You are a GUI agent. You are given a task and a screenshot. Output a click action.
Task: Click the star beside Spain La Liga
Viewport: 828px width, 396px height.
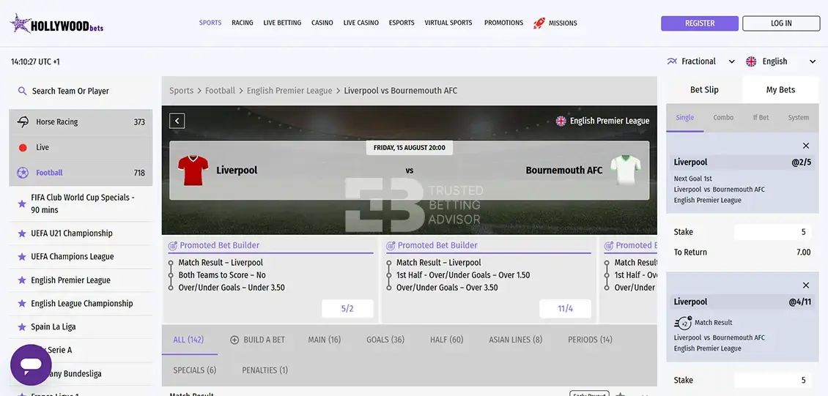22,327
